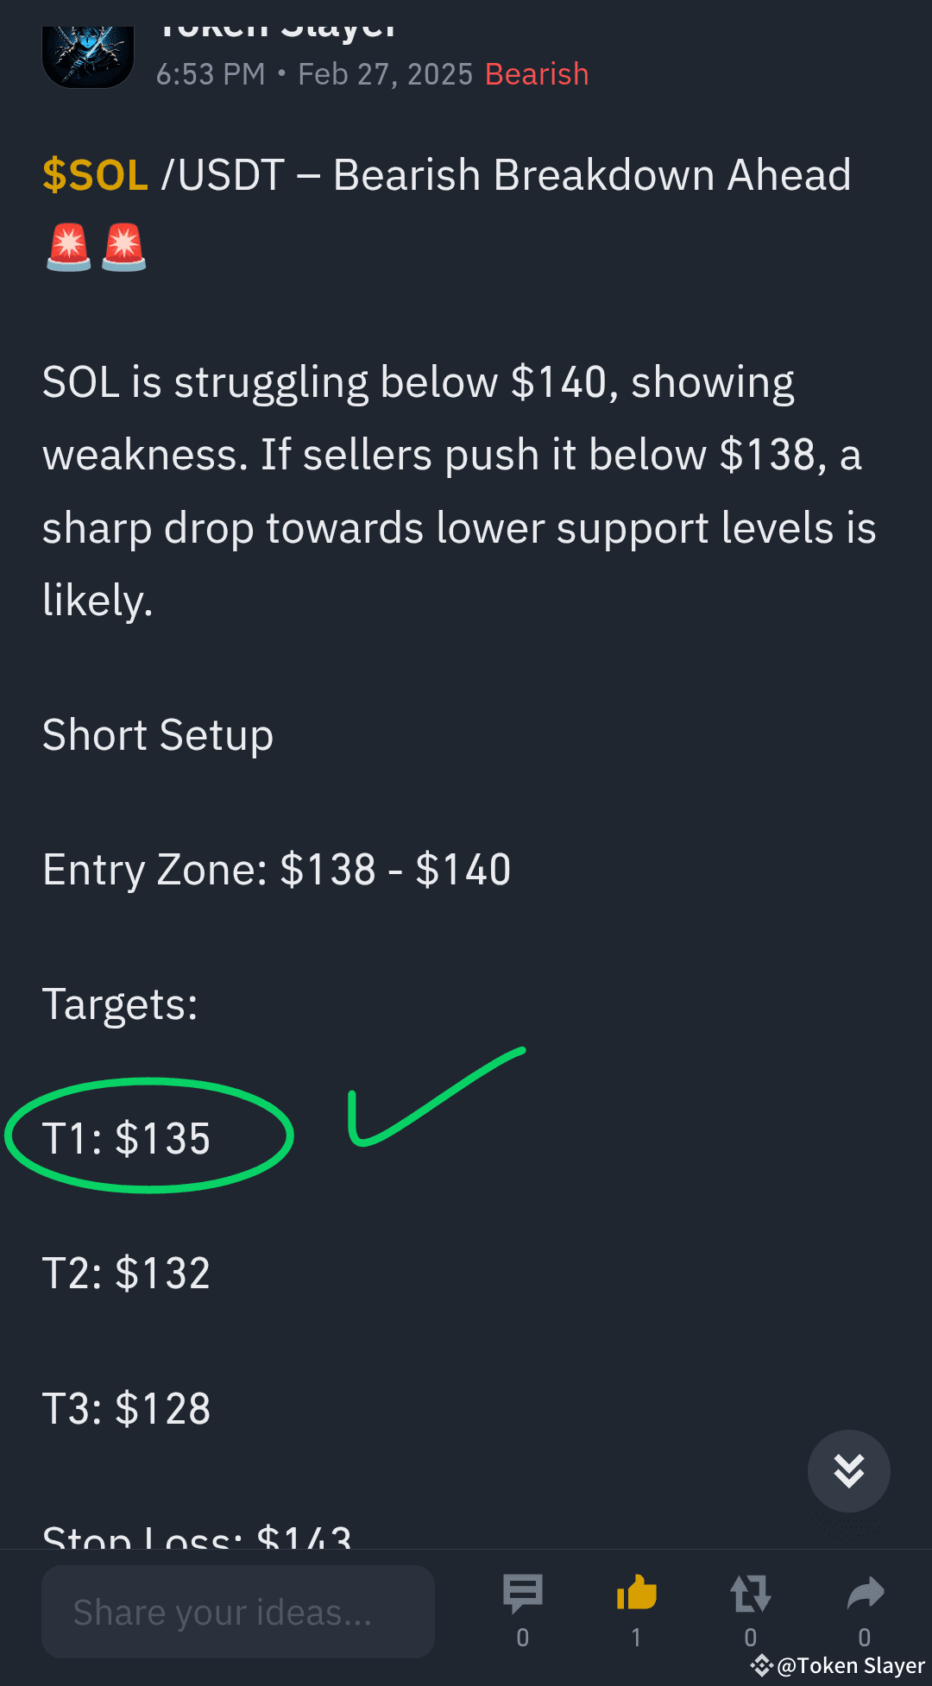Repost the post using the repost arrows icon
This screenshot has width=932, height=1686.
(750, 1593)
